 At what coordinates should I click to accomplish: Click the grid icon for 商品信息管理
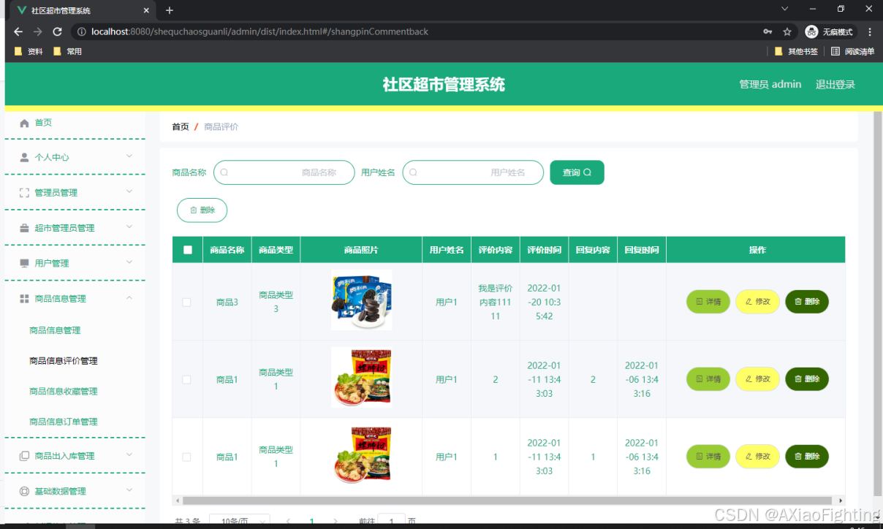24,298
